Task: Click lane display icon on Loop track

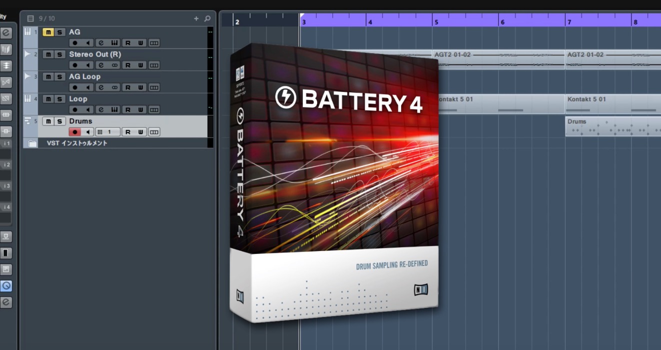Action: [154, 109]
